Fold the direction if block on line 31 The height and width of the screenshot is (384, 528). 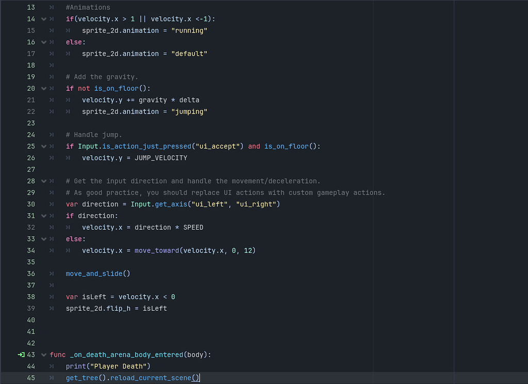(43, 216)
